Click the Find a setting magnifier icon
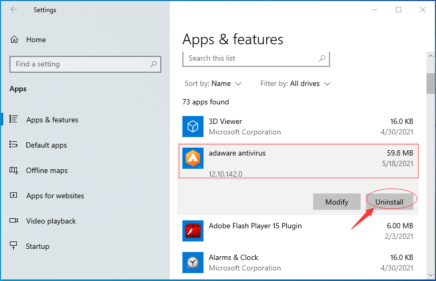 click(153, 64)
